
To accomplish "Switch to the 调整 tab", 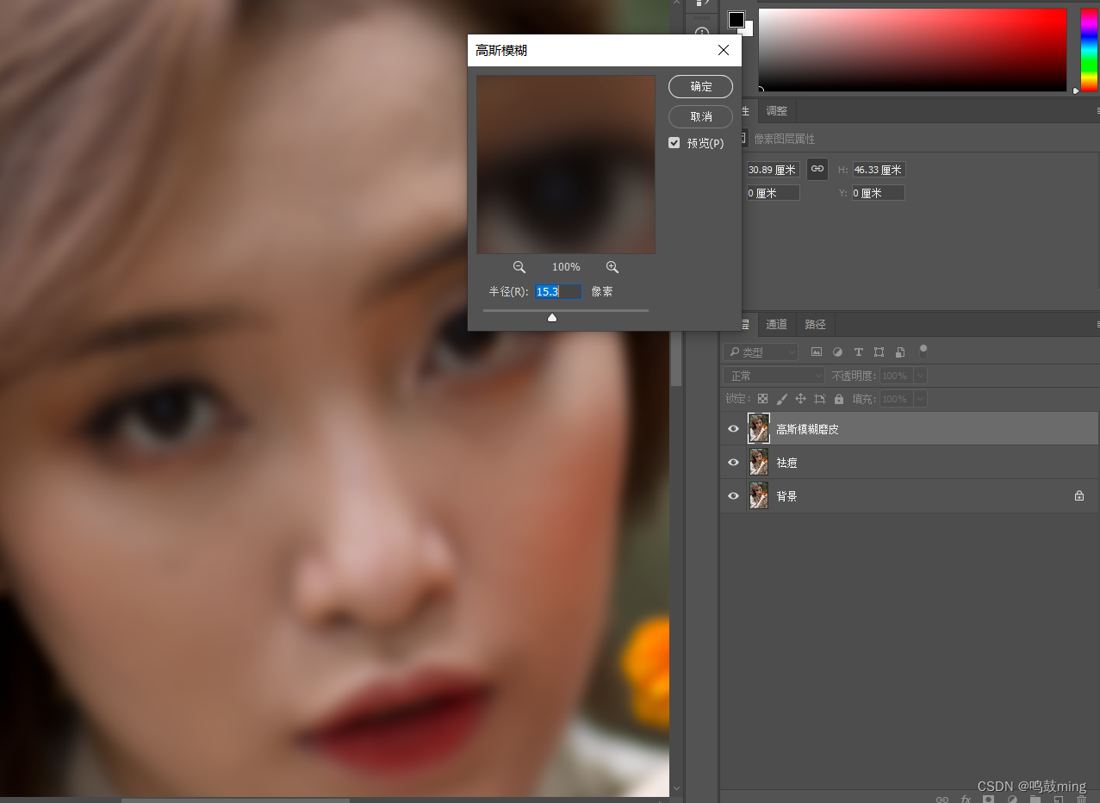I will [x=777, y=110].
